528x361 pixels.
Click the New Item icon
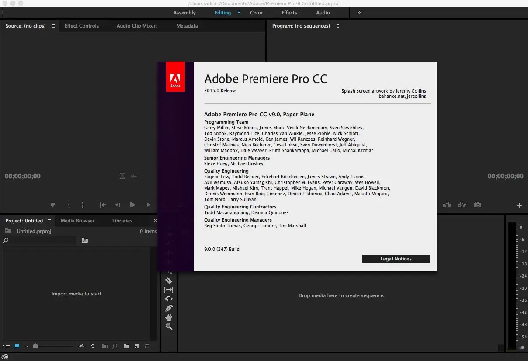137,346
